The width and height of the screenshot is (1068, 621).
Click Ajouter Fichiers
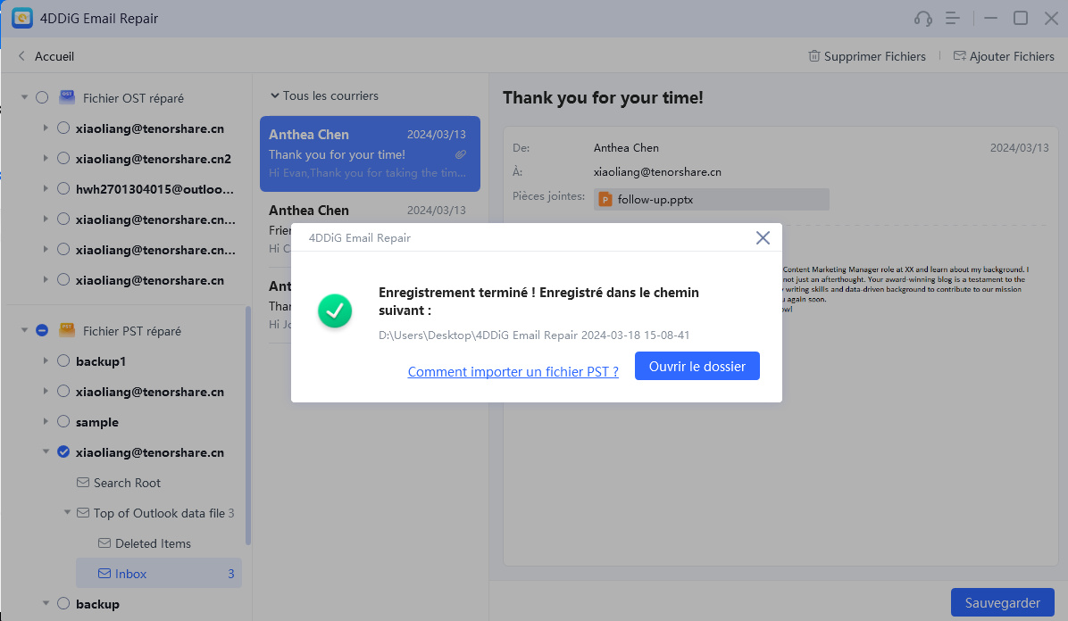(1004, 56)
